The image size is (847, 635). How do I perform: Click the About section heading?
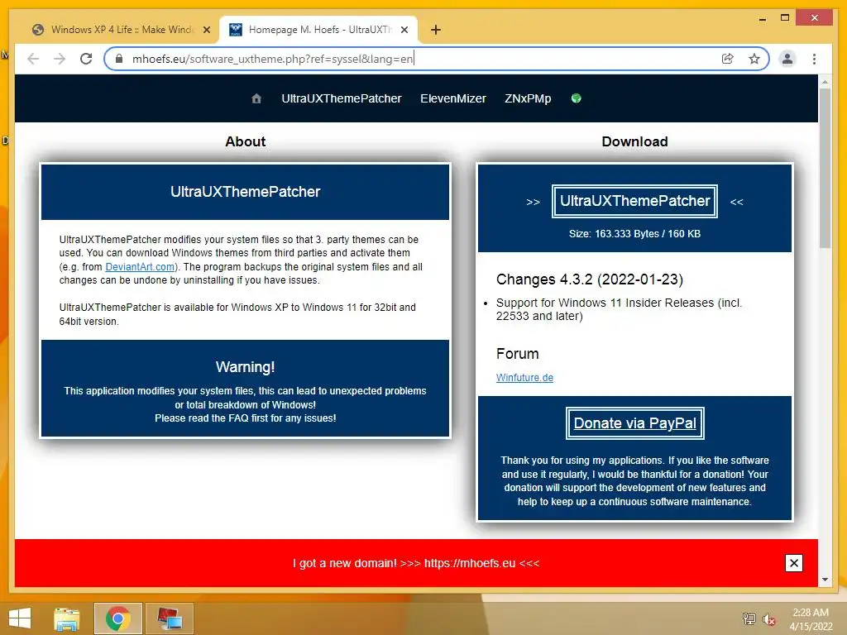[245, 141]
